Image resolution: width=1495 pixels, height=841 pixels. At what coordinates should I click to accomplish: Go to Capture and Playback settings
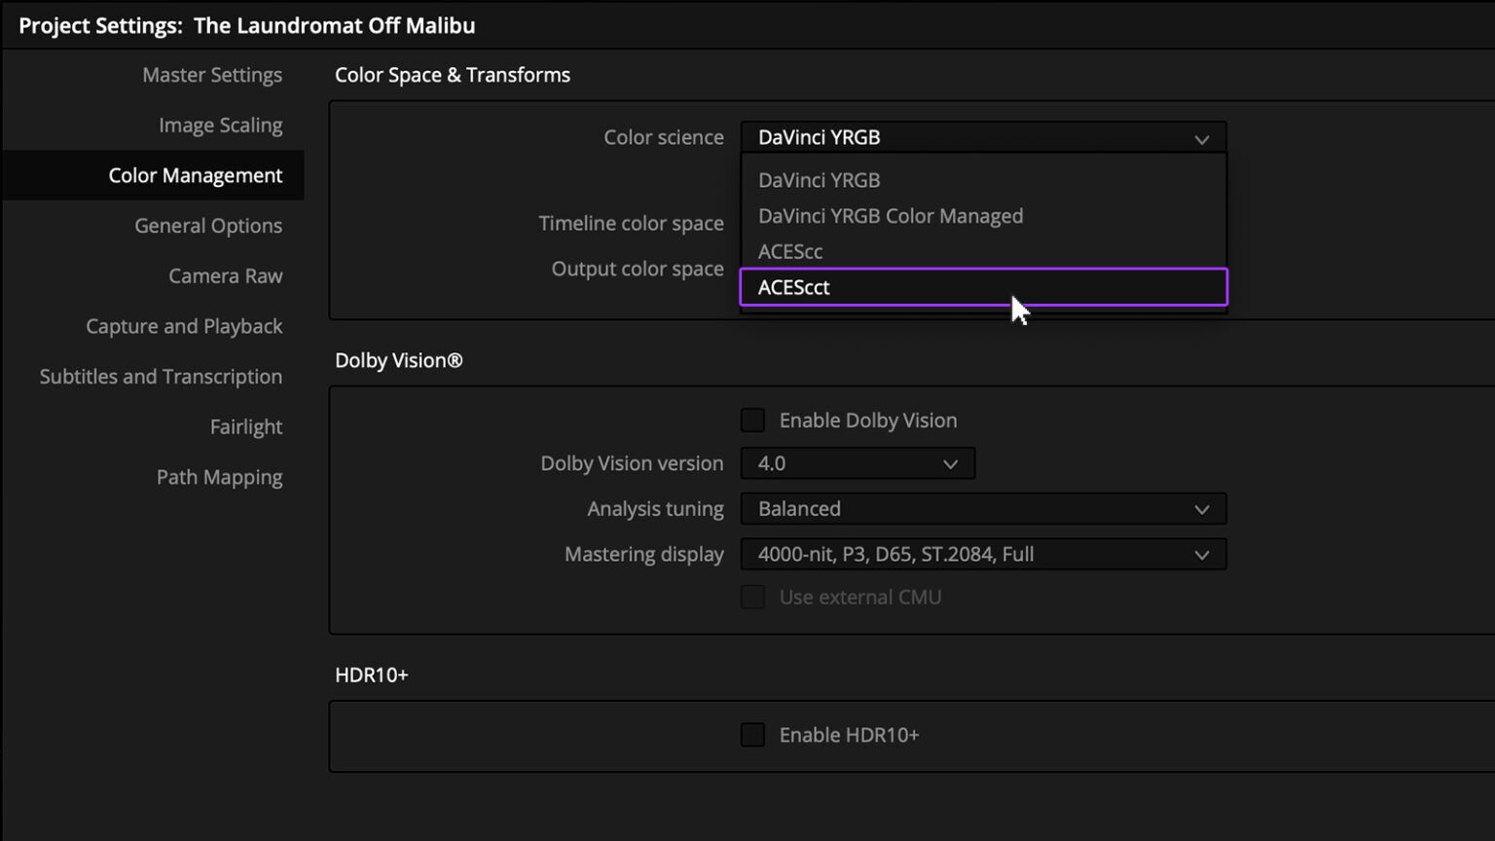pos(183,326)
